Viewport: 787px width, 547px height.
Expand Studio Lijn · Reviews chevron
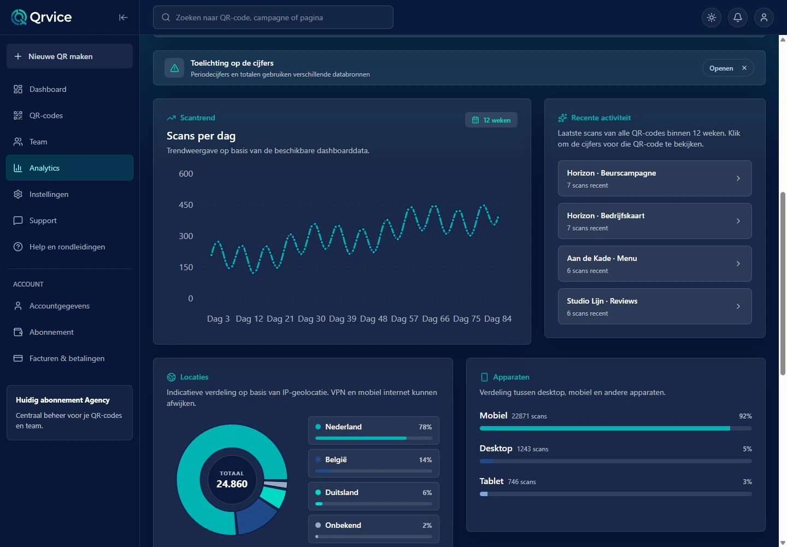pyautogui.click(x=738, y=306)
